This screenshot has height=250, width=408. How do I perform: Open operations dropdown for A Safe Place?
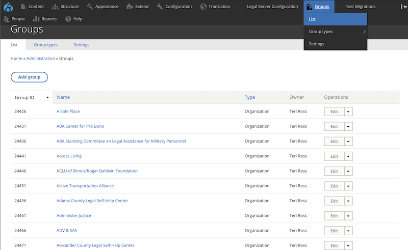(x=348, y=112)
